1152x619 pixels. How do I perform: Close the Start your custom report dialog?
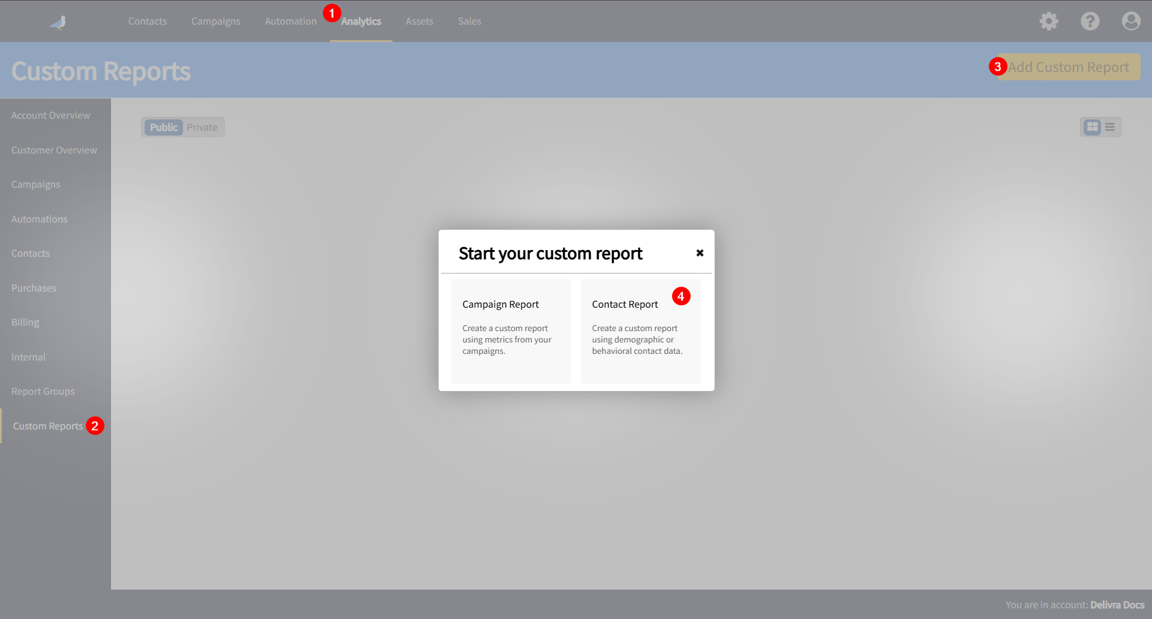pos(700,253)
